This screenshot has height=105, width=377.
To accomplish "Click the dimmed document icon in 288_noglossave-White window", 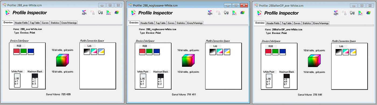I will [218, 13].
